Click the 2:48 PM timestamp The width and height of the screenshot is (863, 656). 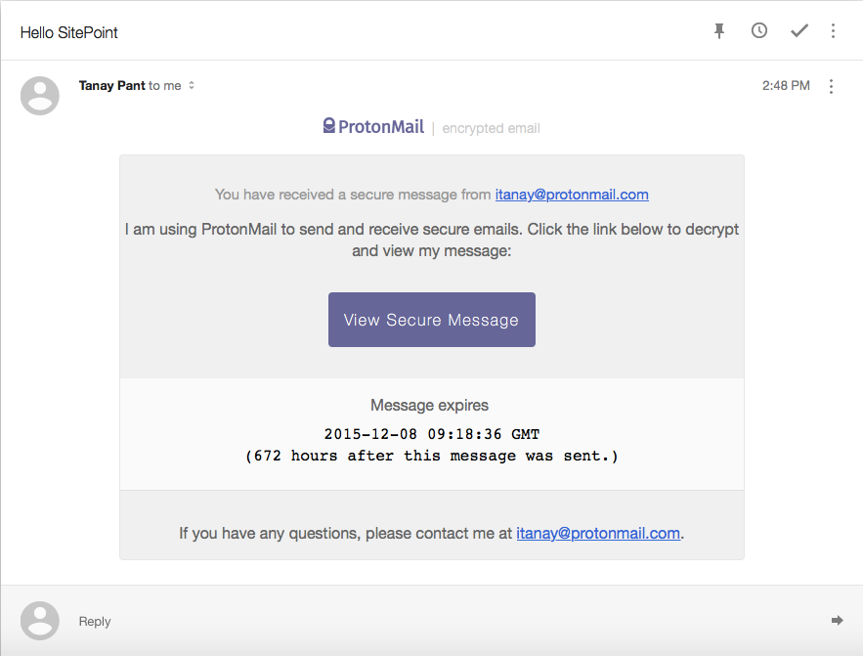[x=786, y=86]
